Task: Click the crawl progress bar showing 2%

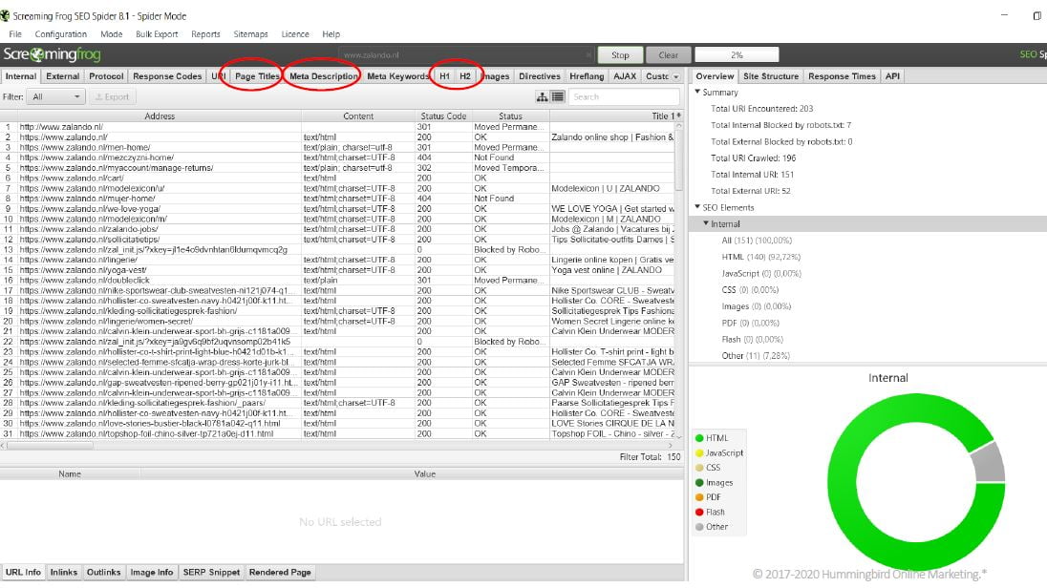Action: click(737, 54)
